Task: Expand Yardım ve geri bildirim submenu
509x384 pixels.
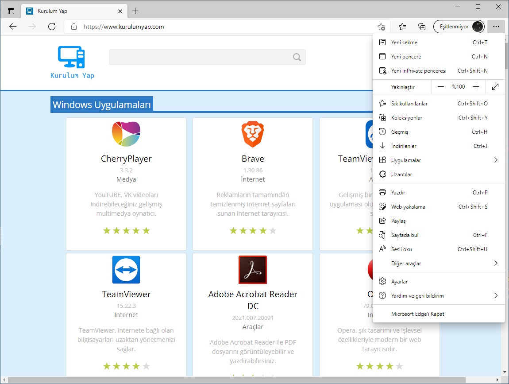Action: (439, 295)
